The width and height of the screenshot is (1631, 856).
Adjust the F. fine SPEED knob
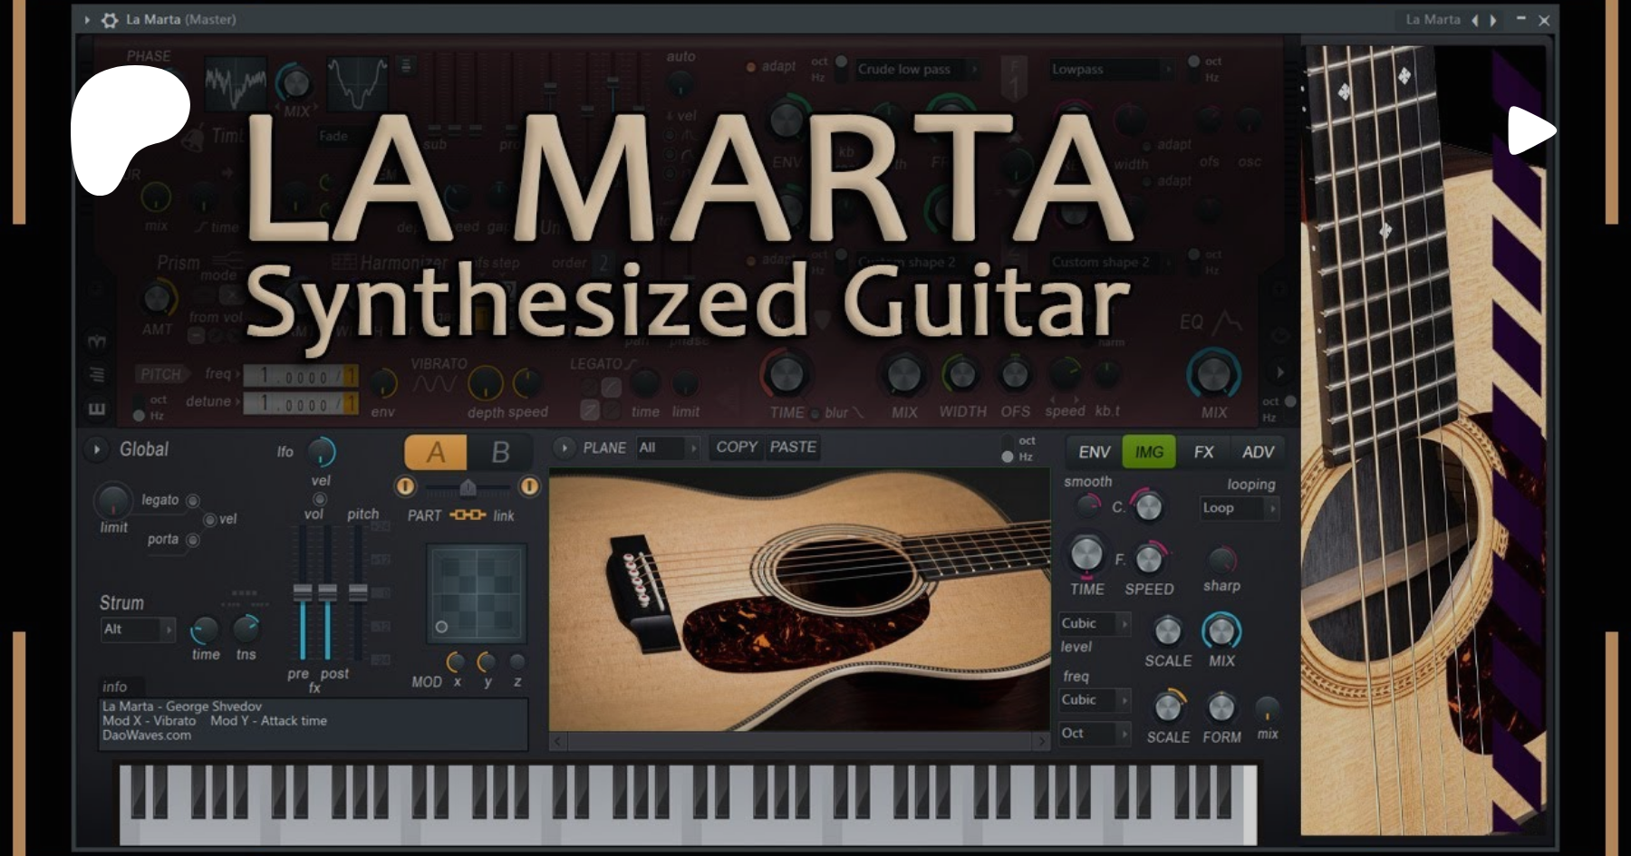(1149, 558)
